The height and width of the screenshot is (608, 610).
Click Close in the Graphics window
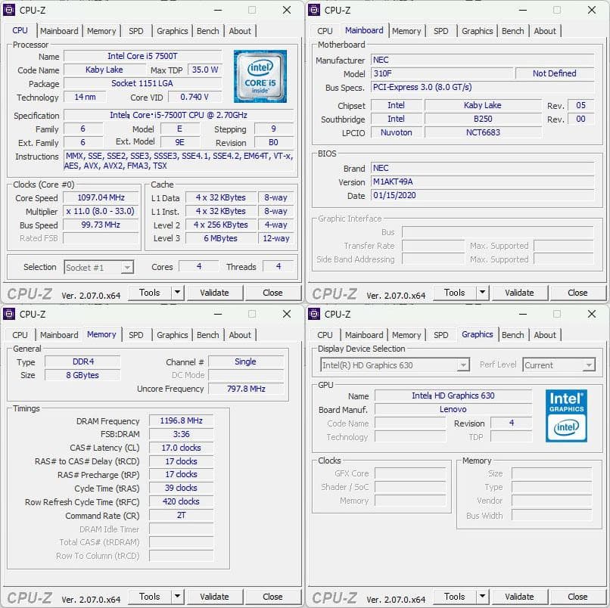[x=578, y=597]
